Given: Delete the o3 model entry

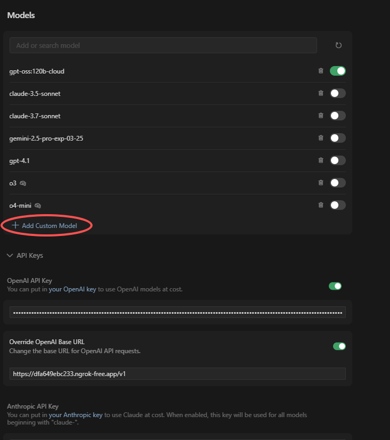Looking at the screenshot, I should (x=321, y=183).
